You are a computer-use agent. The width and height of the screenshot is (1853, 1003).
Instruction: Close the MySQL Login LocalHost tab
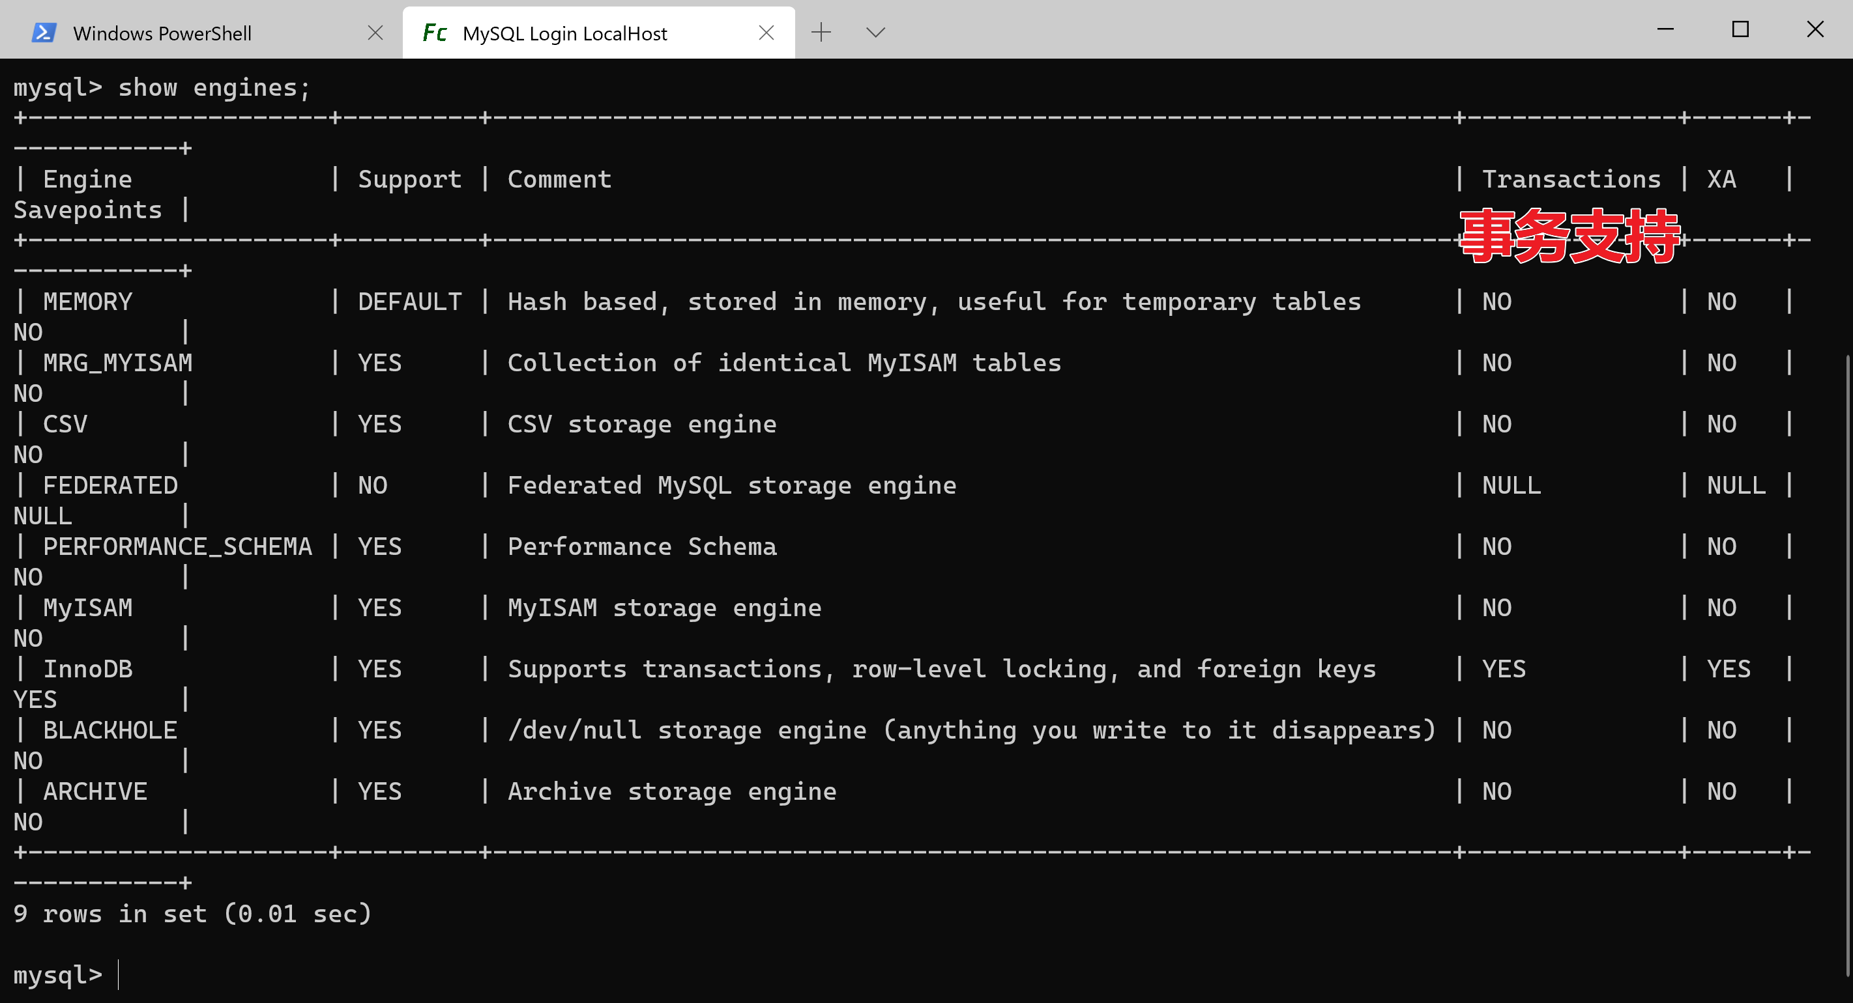click(766, 33)
